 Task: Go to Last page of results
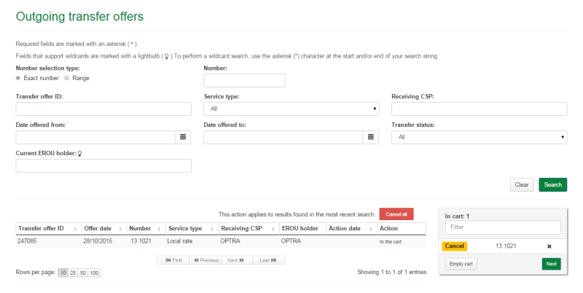pos(269,260)
